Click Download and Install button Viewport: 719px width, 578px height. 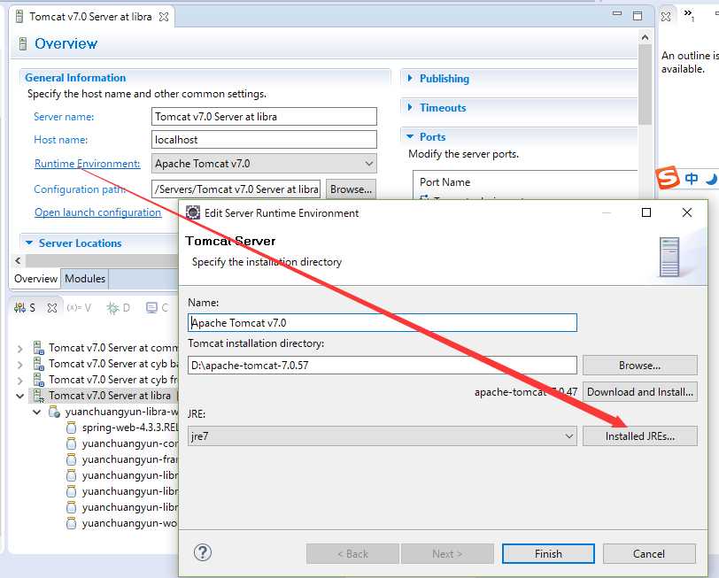(x=639, y=392)
